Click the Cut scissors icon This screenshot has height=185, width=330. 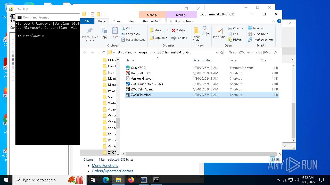point(123,28)
